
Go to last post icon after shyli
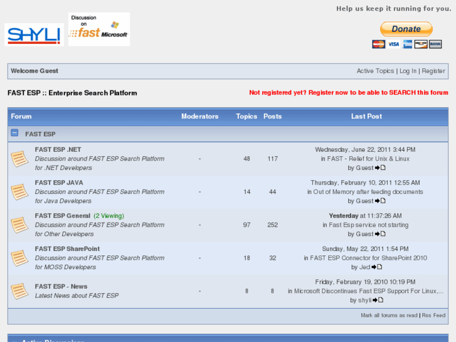click(378, 300)
